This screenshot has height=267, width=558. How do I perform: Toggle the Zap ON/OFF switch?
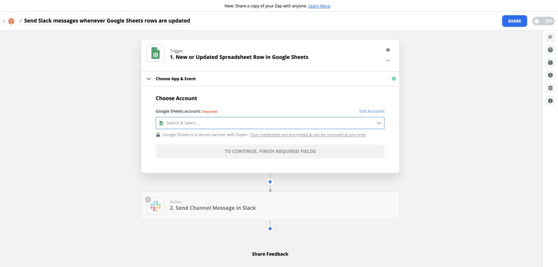tap(544, 21)
